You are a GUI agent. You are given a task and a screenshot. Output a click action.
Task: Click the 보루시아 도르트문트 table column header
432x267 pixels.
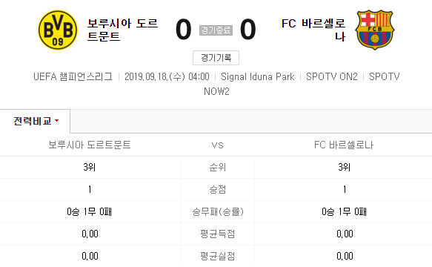(90, 145)
